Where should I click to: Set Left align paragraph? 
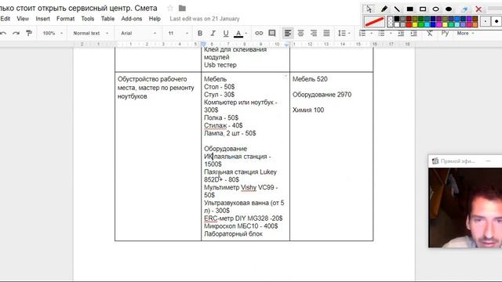point(288,33)
